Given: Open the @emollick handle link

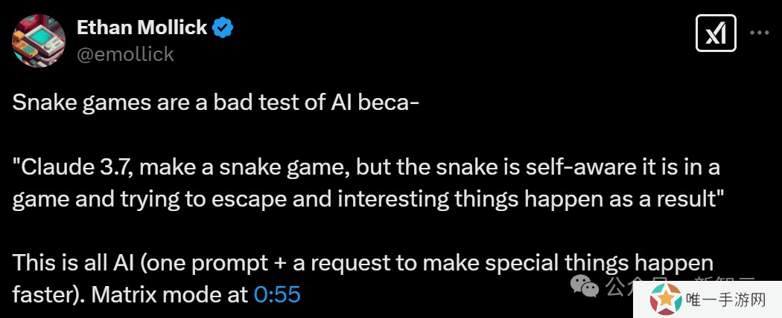Looking at the screenshot, I should pos(125,53).
